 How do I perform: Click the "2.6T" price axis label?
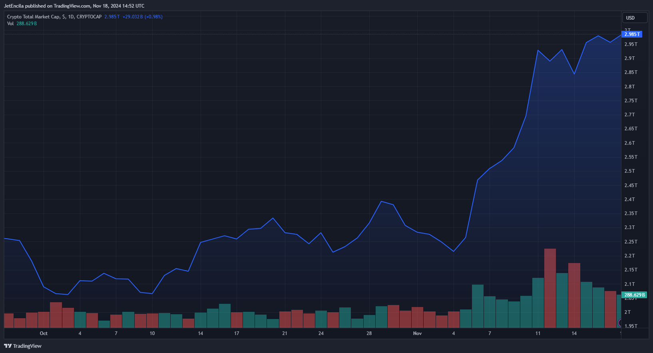pyautogui.click(x=630, y=143)
